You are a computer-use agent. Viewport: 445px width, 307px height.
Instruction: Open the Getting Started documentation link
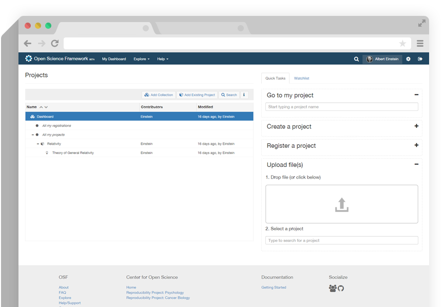(274, 287)
